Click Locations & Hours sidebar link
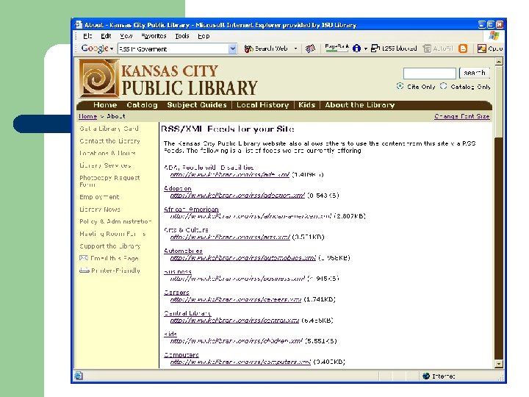Viewport: 529px width, 397px height. pyautogui.click(x=107, y=153)
